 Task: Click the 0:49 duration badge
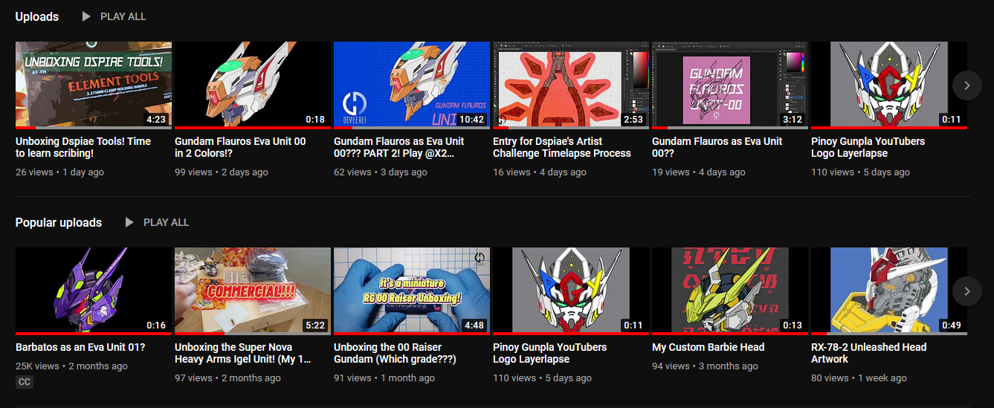[952, 326]
